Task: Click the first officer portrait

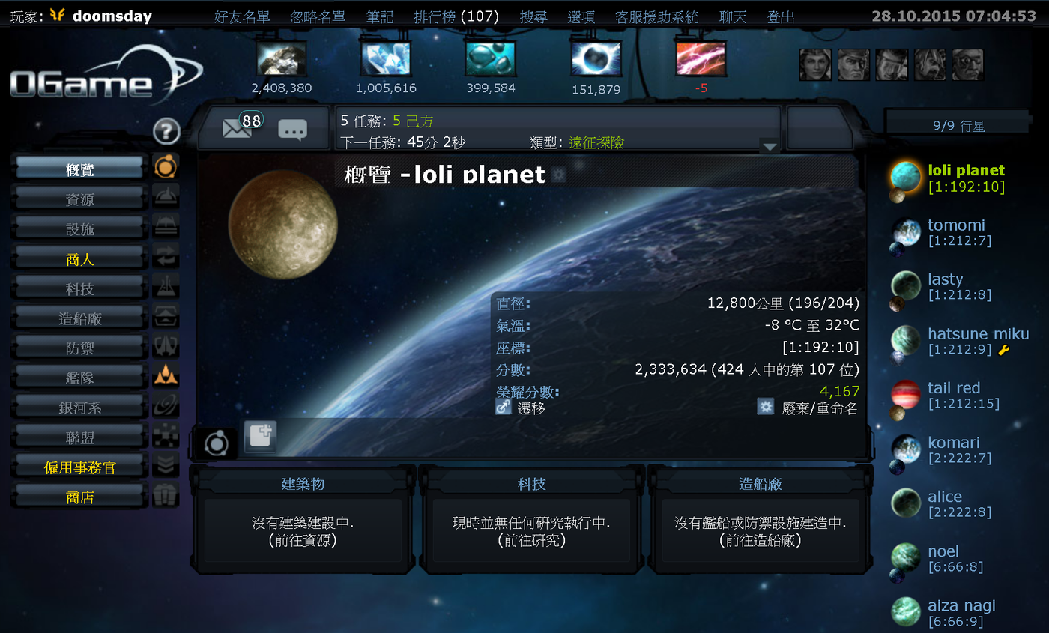Action: (815, 65)
